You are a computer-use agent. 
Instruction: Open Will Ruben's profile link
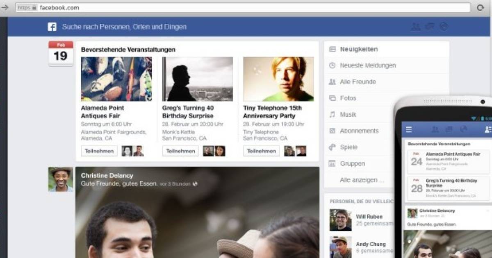pos(370,217)
